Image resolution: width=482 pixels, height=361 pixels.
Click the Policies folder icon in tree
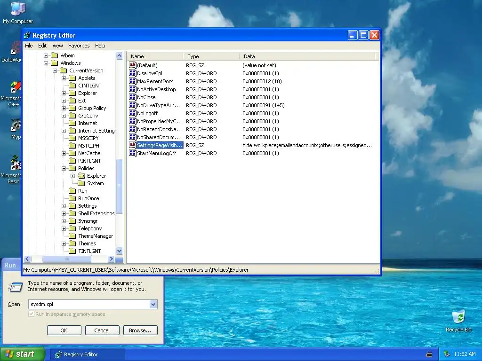coord(72,168)
